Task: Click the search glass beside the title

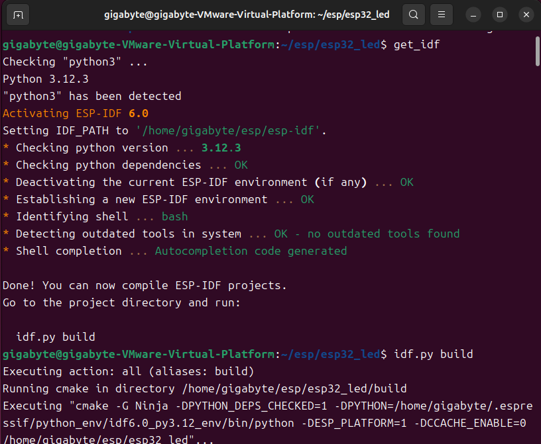Action: point(414,14)
